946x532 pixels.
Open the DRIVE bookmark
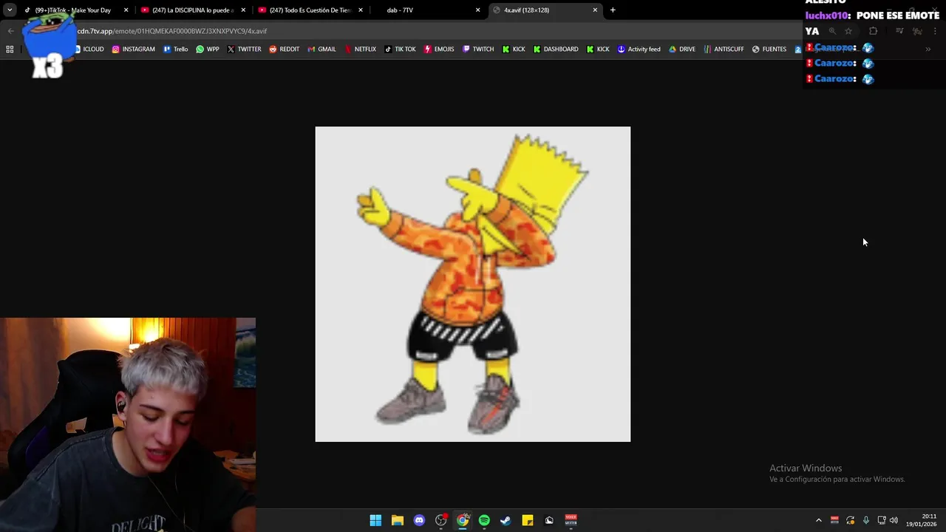(682, 50)
